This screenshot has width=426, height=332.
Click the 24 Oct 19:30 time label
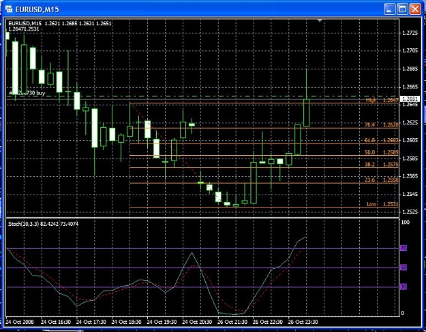162,322
